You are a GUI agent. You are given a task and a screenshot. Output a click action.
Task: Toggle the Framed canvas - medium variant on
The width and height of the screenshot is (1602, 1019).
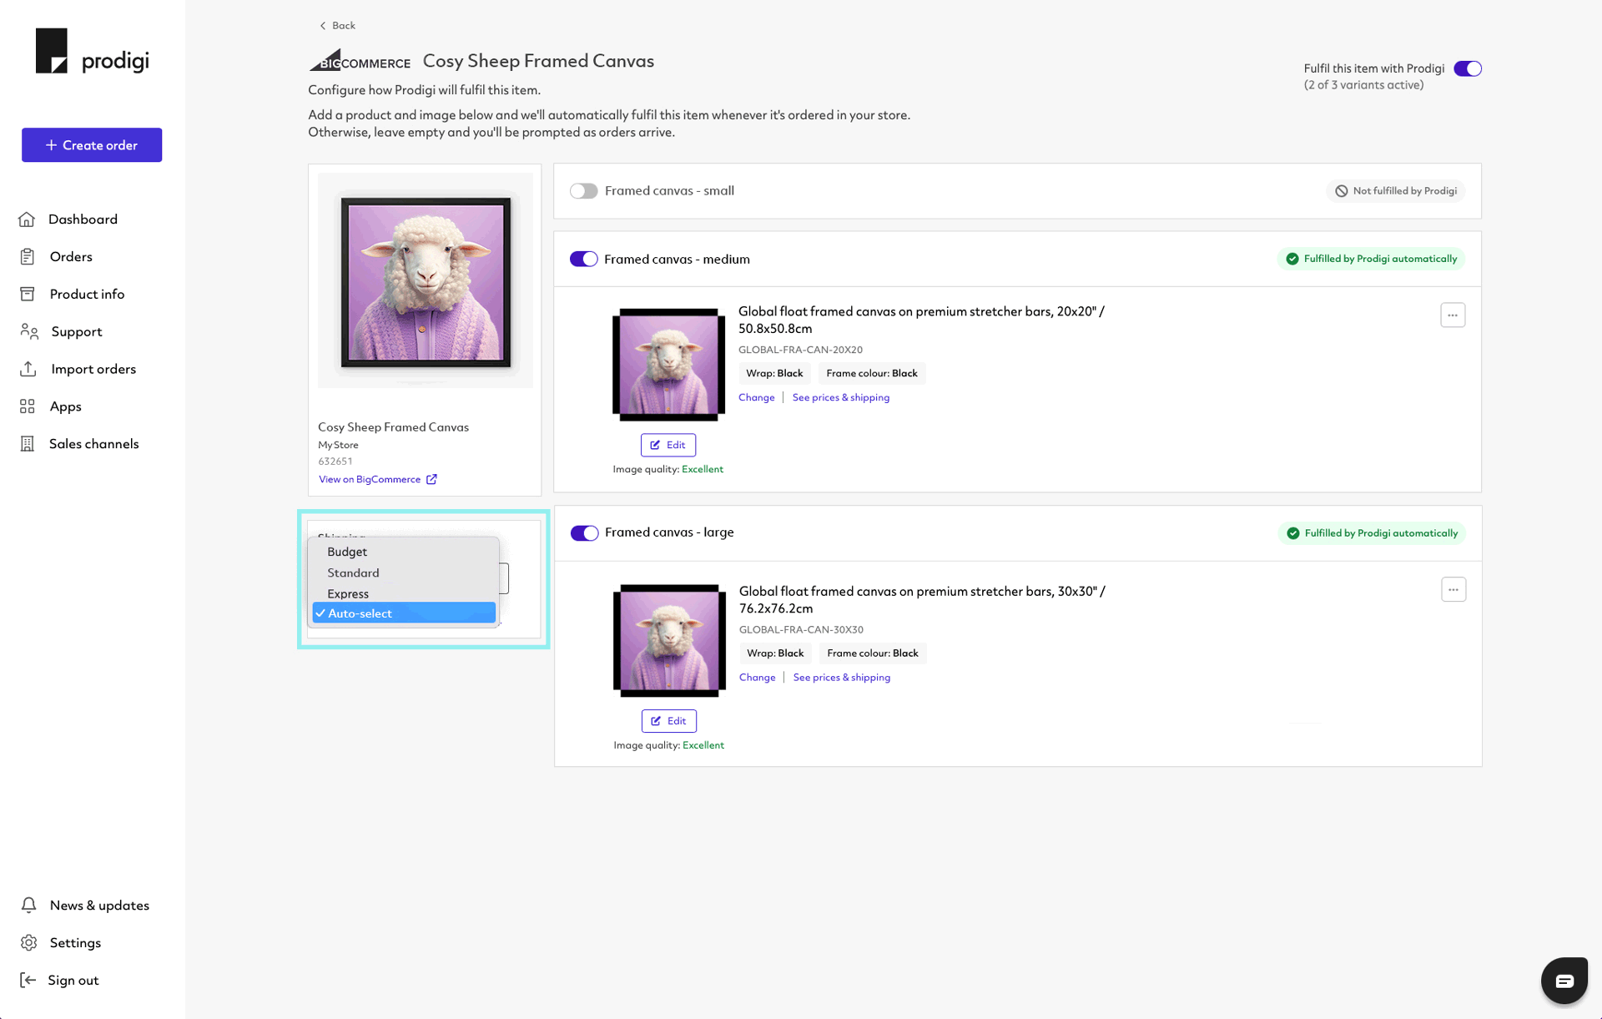click(582, 258)
